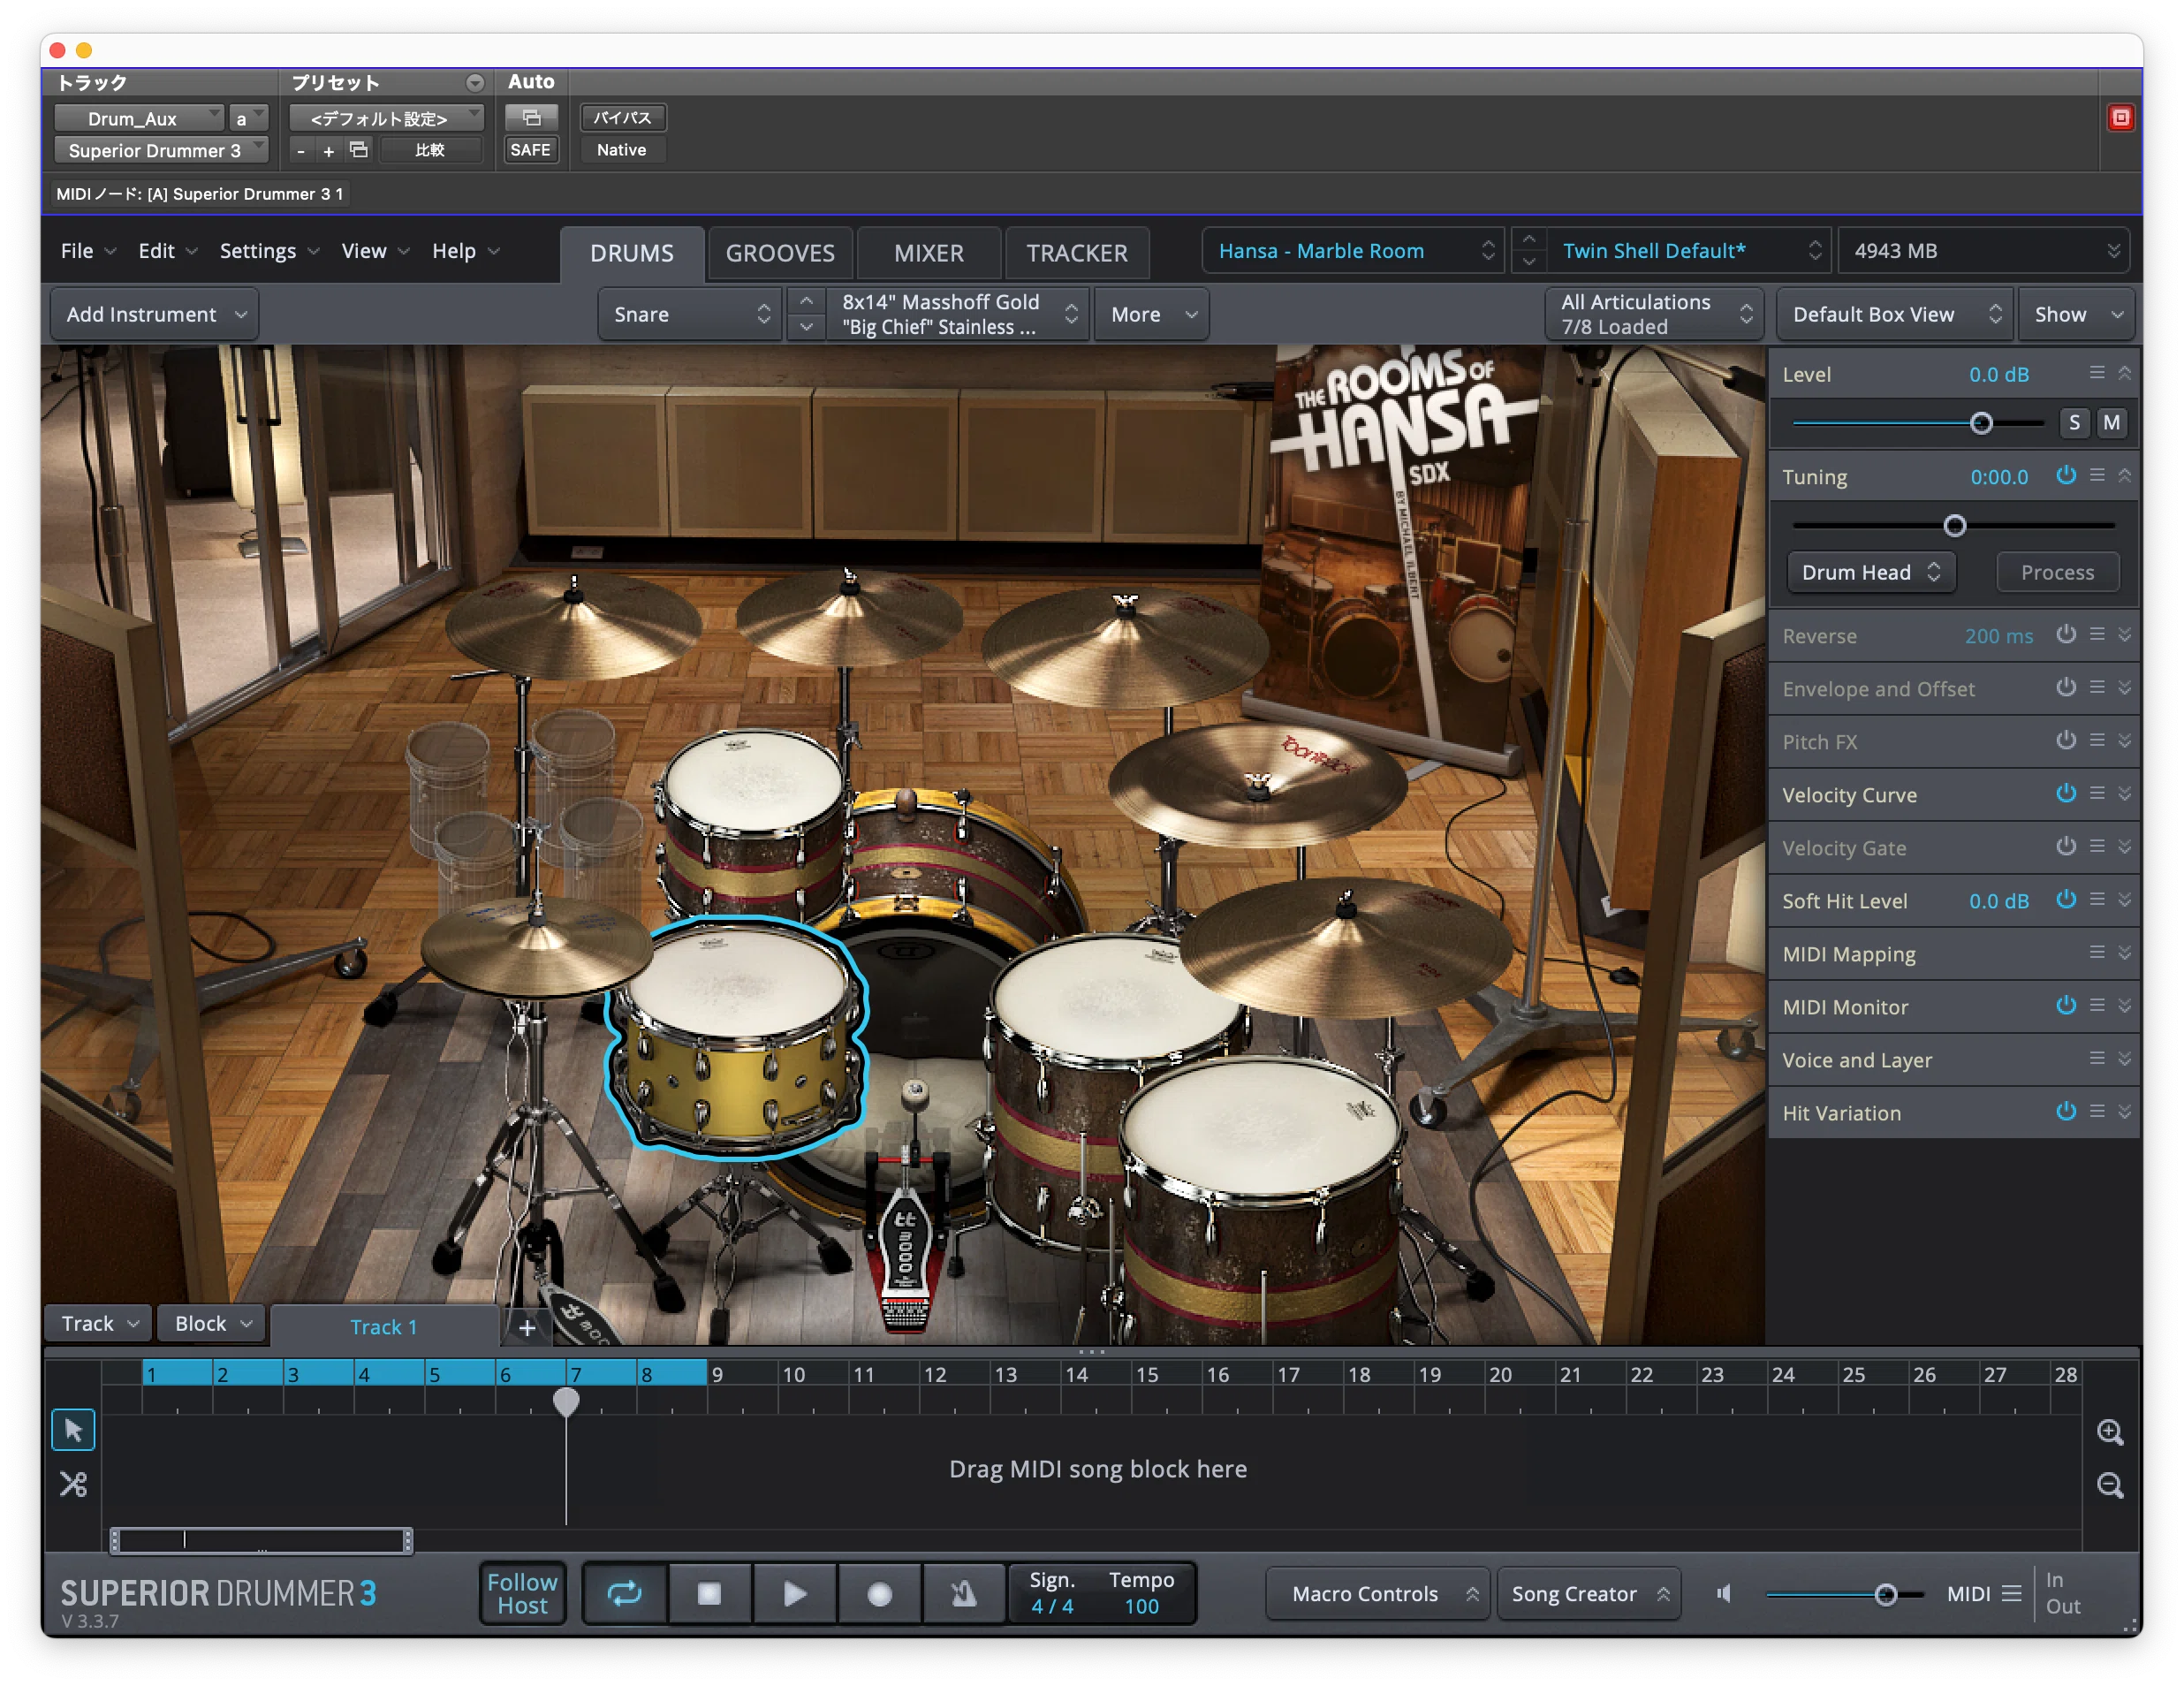Open the More dropdown
This screenshot has height=1686, width=2184.
click(x=1151, y=314)
